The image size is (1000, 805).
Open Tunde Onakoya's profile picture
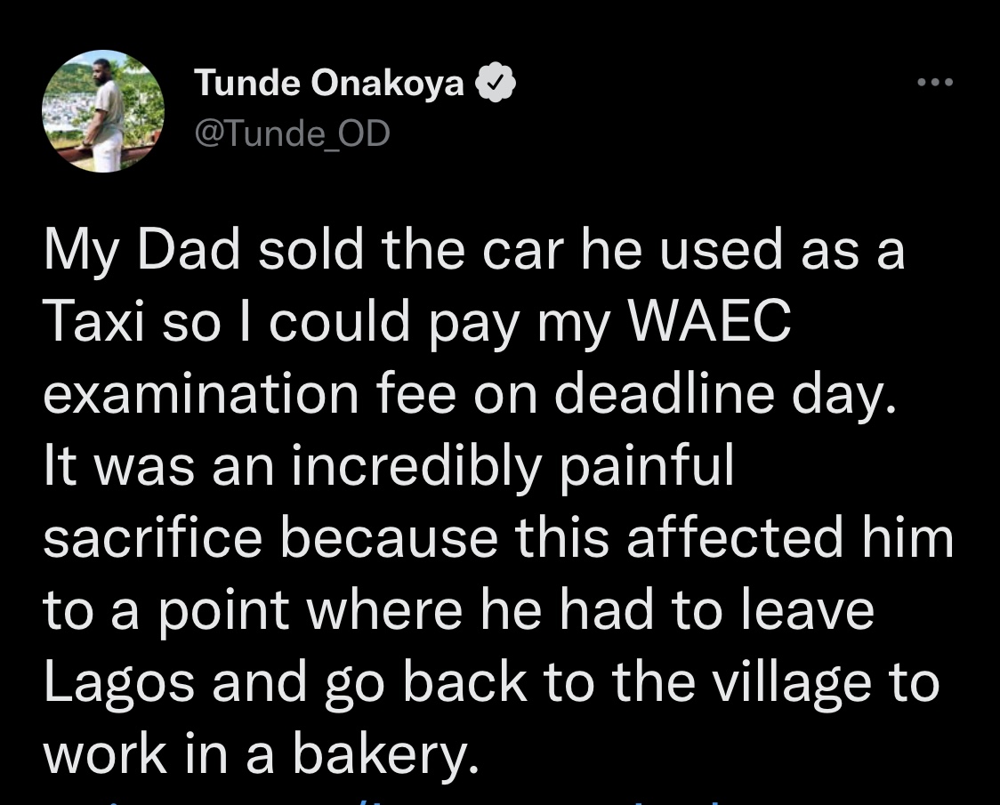103,111
